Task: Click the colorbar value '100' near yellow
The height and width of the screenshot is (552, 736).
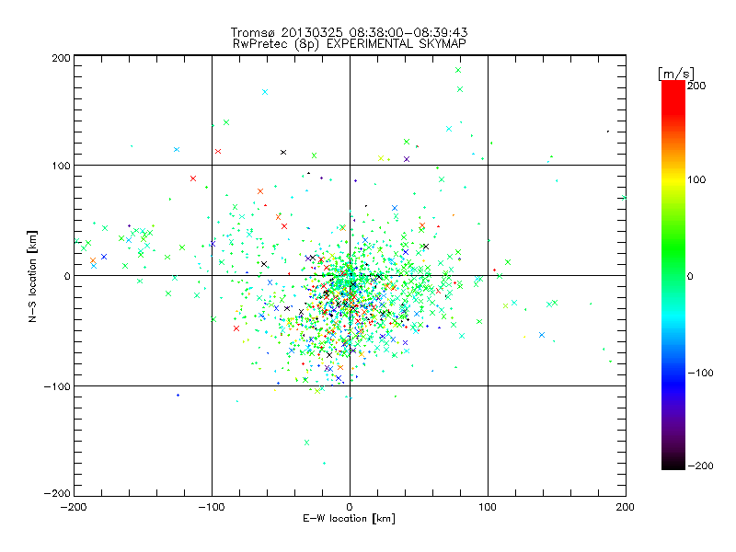Action: pos(696,179)
